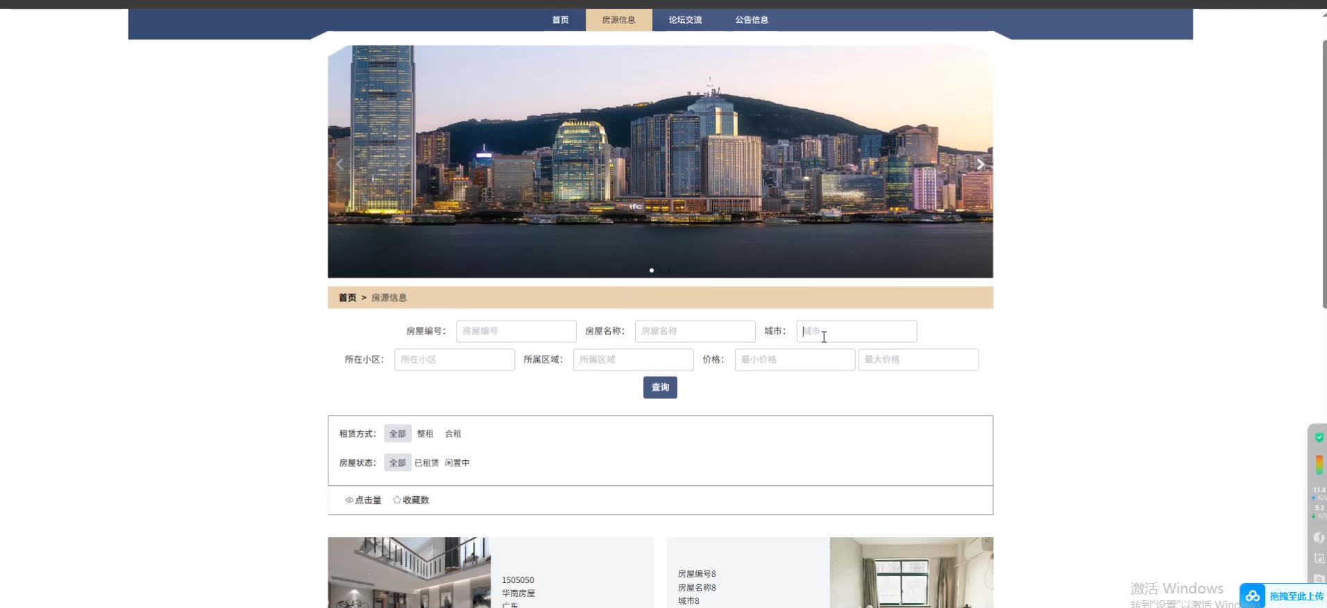Image resolution: width=1327 pixels, height=608 pixels.
Task: Open the 房源信息 navigation tab
Action: click(618, 20)
